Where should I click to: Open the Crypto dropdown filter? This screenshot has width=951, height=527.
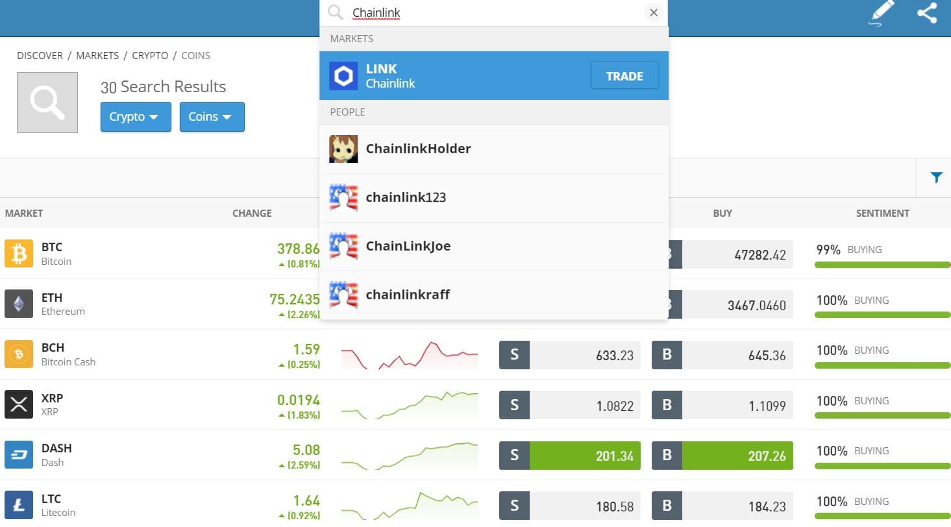[136, 117]
